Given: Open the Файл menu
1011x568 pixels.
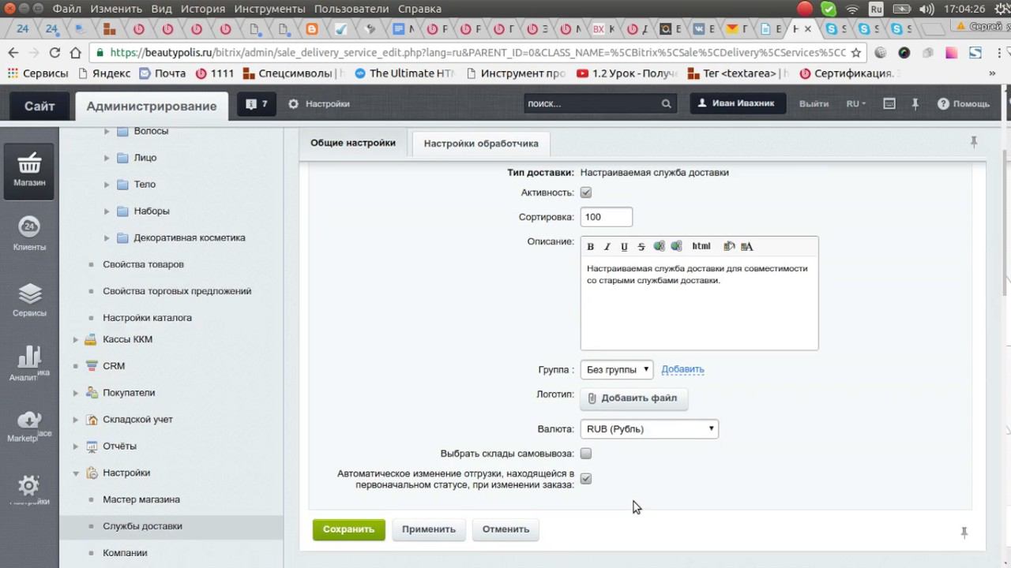Looking at the screenshot, I should point(67,9).
